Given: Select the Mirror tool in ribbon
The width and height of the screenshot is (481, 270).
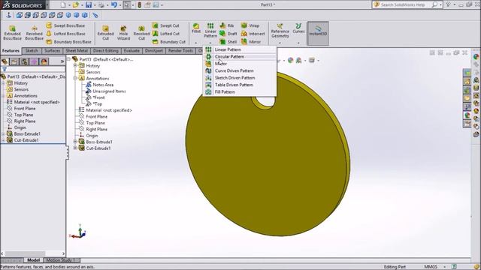Looking at the screenshot, I should pyautogui.click(x=251, y=42).
